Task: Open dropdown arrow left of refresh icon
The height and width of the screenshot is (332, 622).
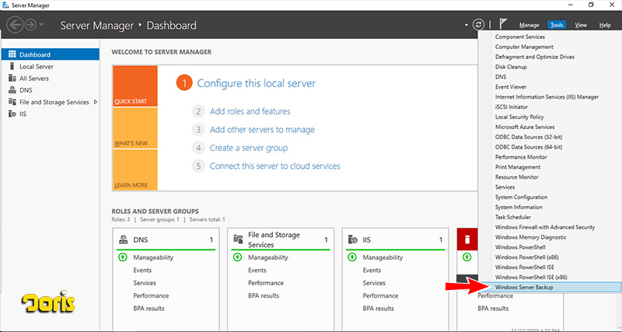Action: (x=466, y=26)
